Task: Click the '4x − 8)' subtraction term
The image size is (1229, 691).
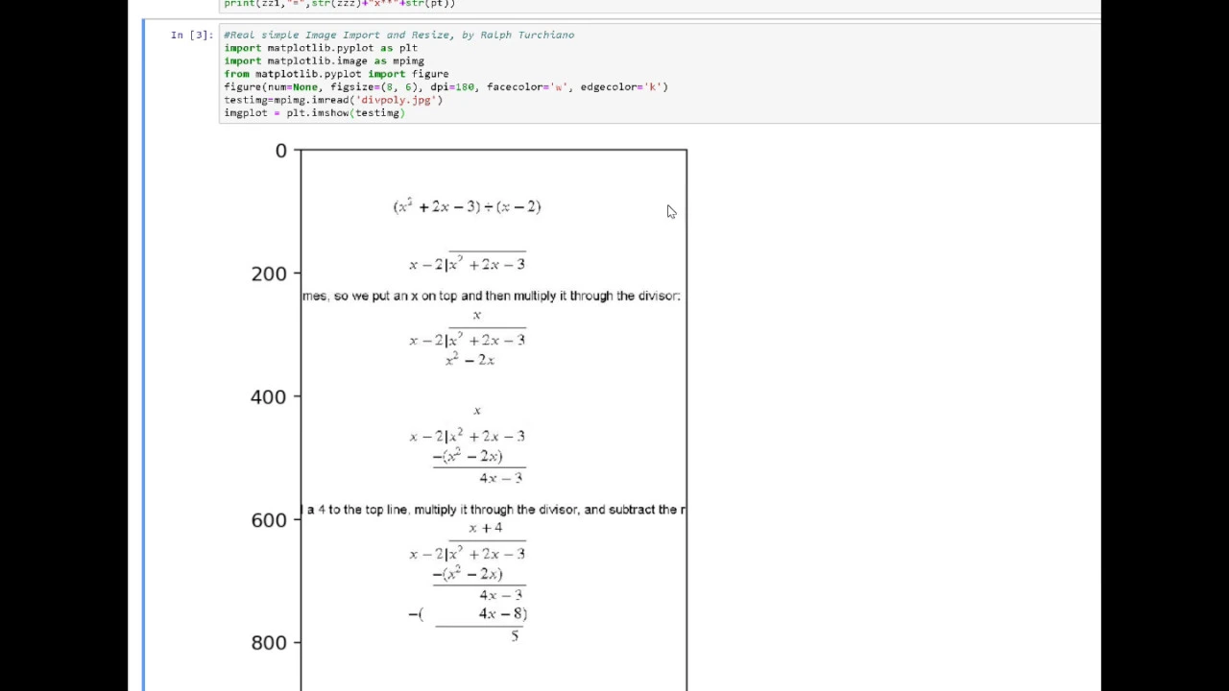Action: point(503,613)
